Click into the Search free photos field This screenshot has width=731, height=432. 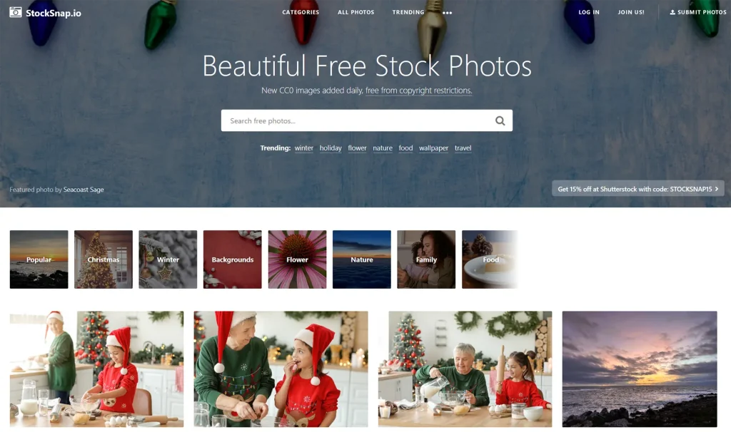pos(357,120)
